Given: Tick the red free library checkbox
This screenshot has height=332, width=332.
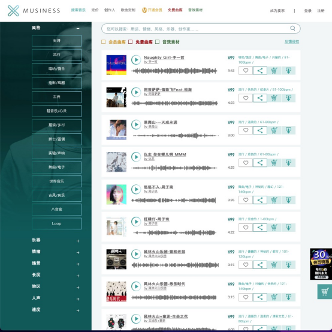Looking at the screenshot, I should [131, 42].
